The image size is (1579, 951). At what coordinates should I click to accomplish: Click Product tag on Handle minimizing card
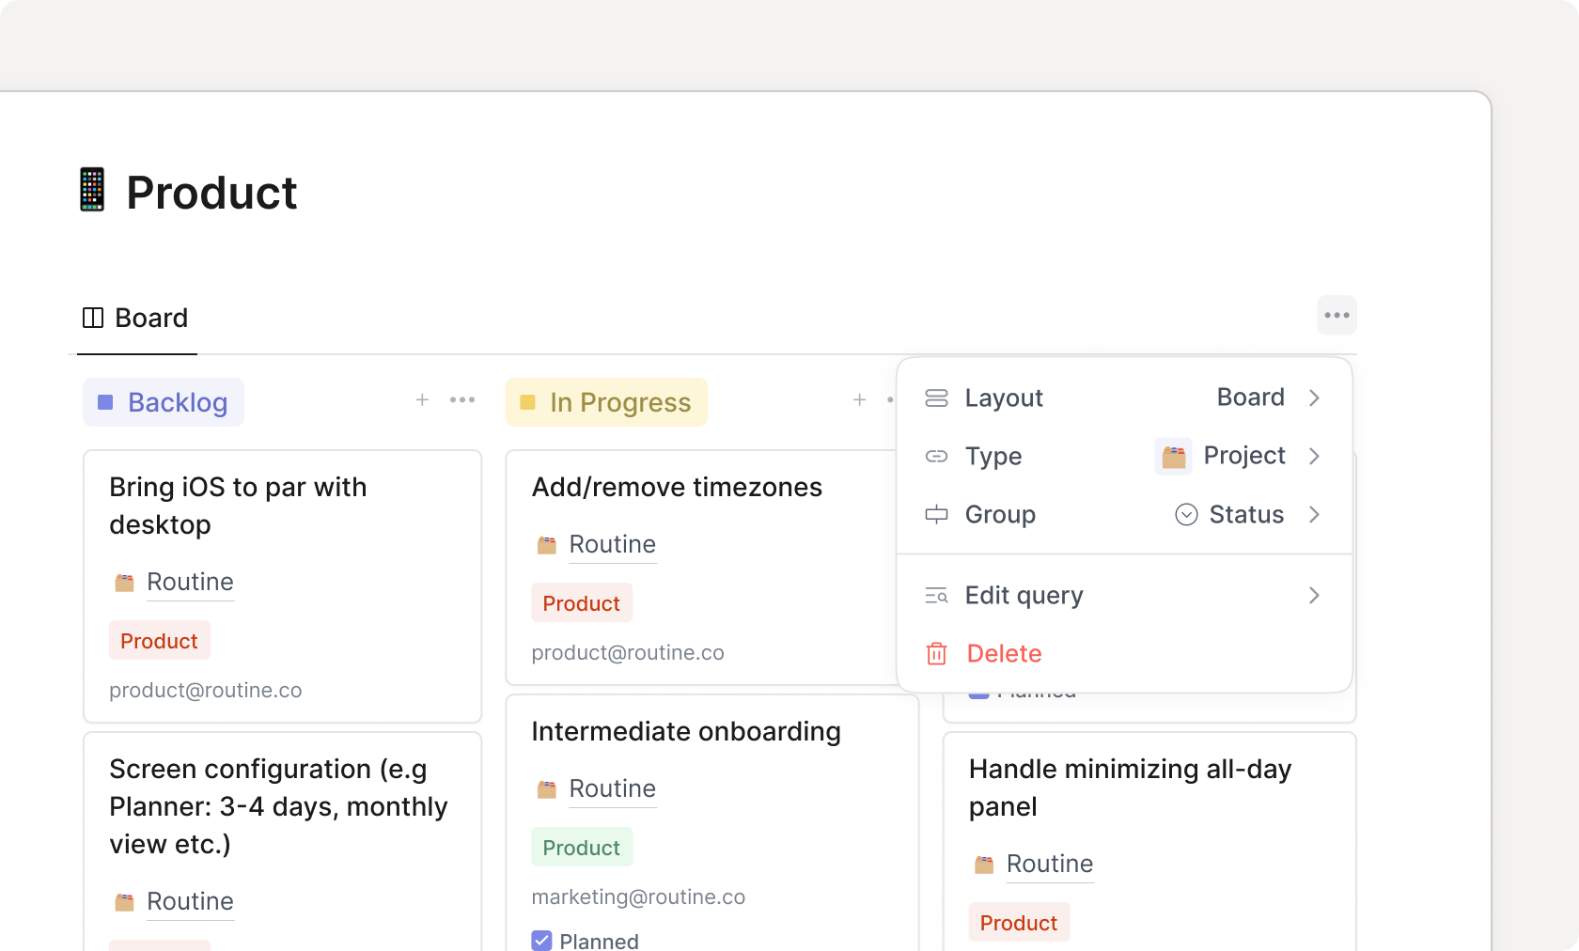click(1019, 923)
